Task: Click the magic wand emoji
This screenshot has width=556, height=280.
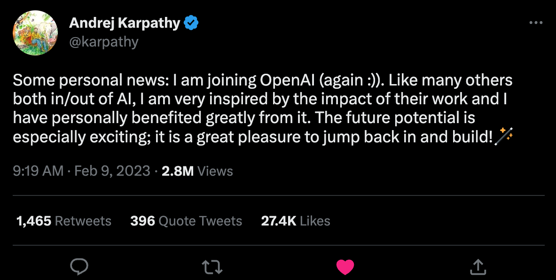Action: pos(505,136)
